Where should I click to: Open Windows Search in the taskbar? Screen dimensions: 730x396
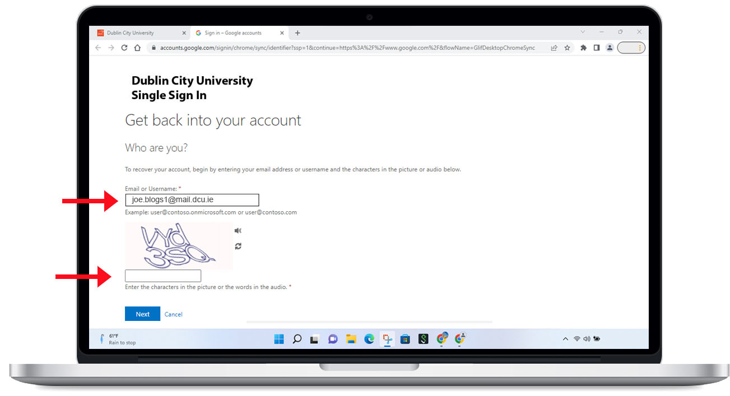[x=297, y=339]
